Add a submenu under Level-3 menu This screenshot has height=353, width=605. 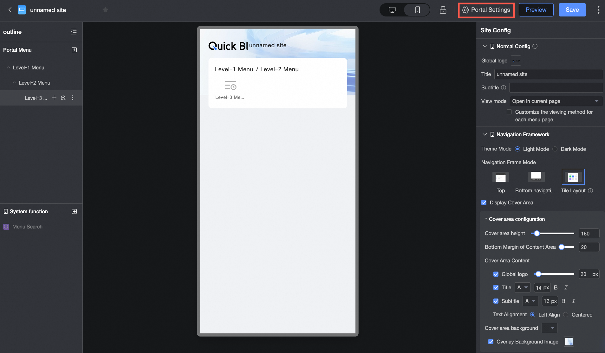point(54,98)
